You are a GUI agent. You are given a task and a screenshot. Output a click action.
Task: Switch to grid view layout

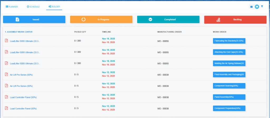click(251, 7)
